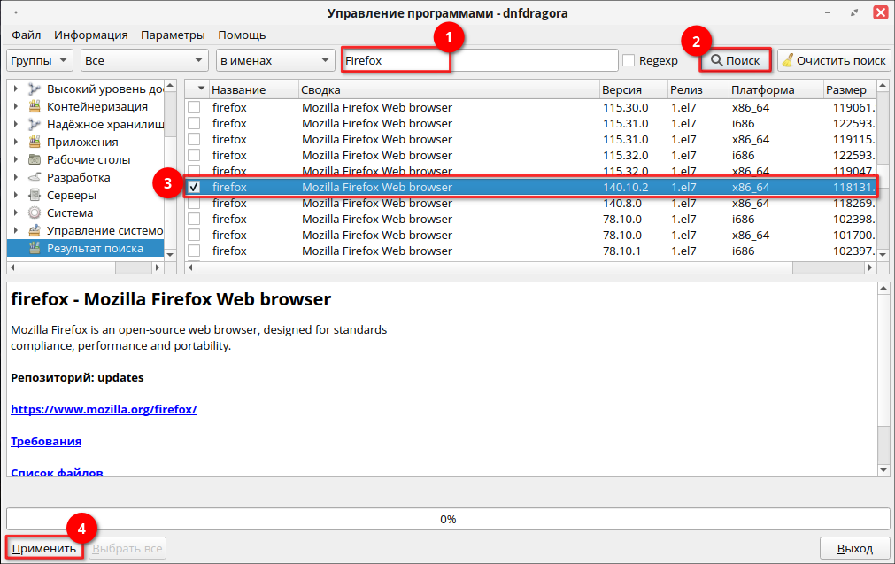The width and height of the screenshot is (895, 564).
Task: Select Рабочие столы in the groups tree
Action: pyautogui.click(x=89, y=160)
